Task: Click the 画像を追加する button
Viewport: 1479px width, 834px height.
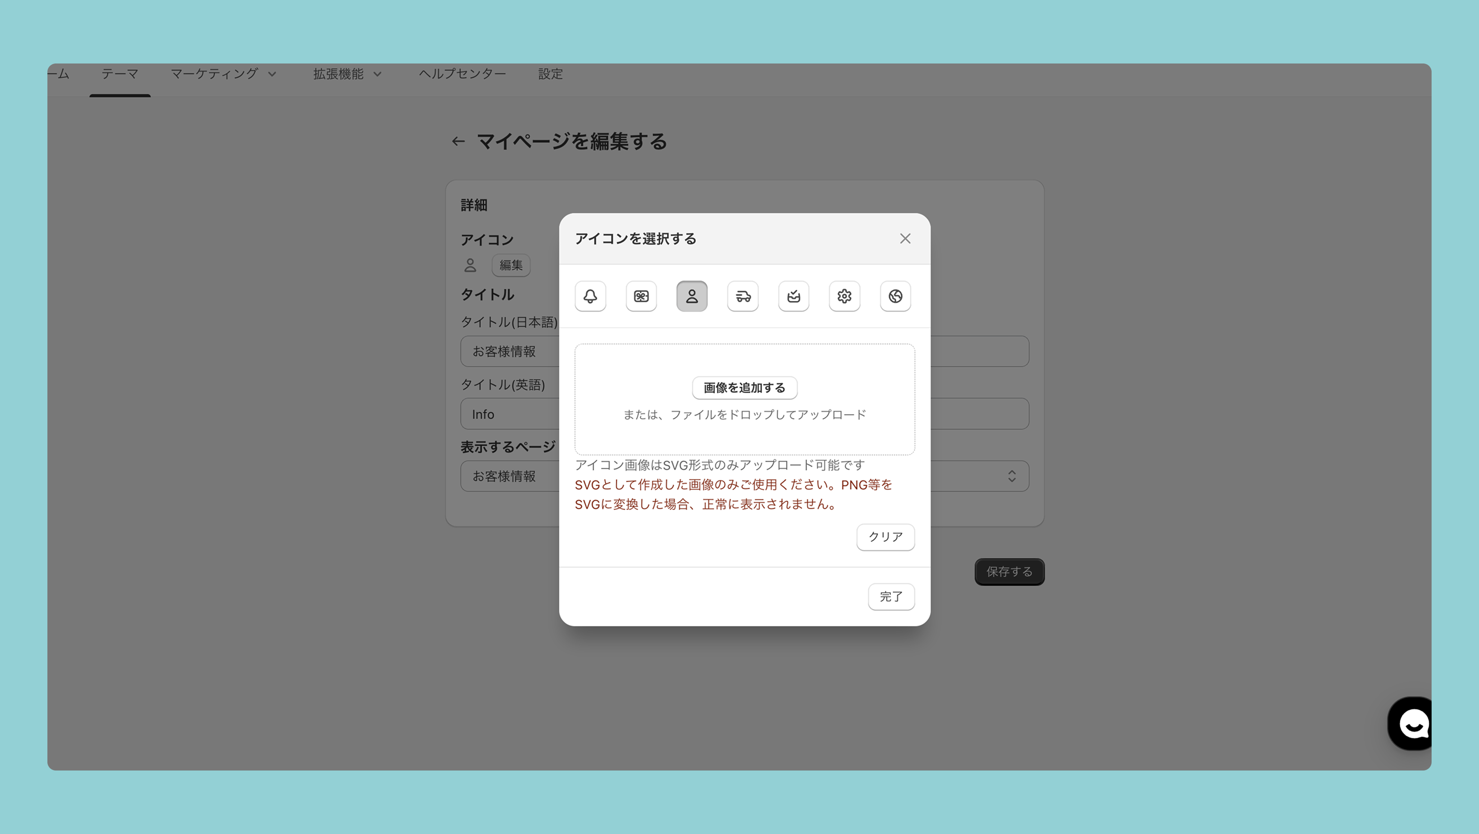Action: pyautogui.click(x=744, y=388)
